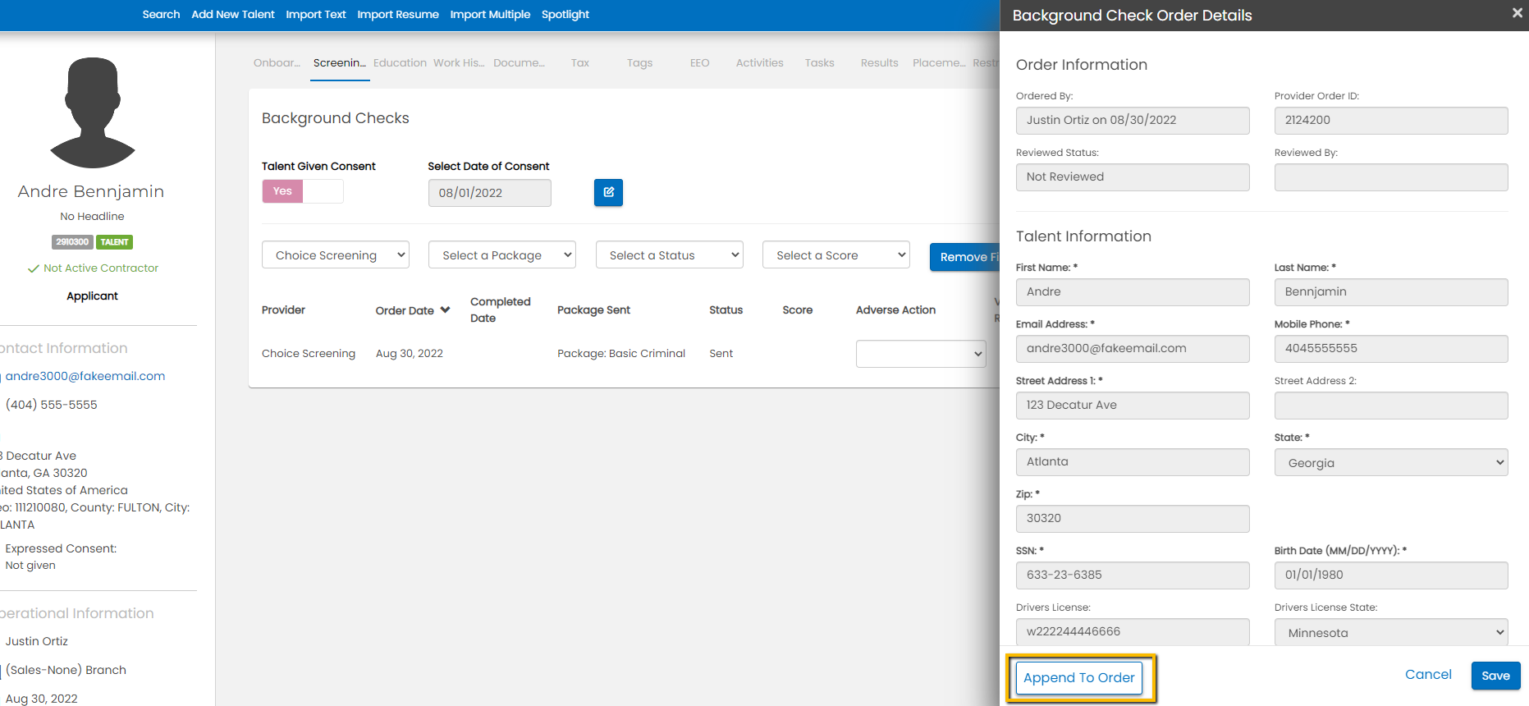
Task: Click the Ordered By field
Action: 1133,121
